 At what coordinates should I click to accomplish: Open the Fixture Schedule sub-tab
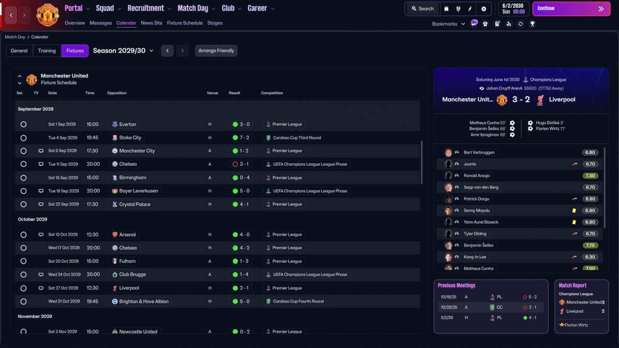pos(185,23)
